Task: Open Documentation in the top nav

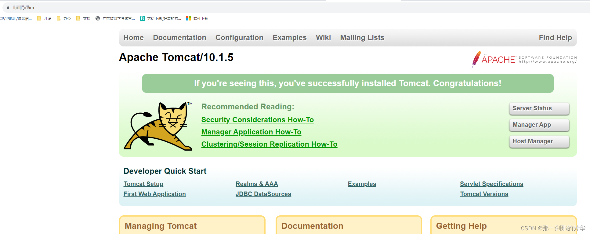Action: click(x=179, y=38)
